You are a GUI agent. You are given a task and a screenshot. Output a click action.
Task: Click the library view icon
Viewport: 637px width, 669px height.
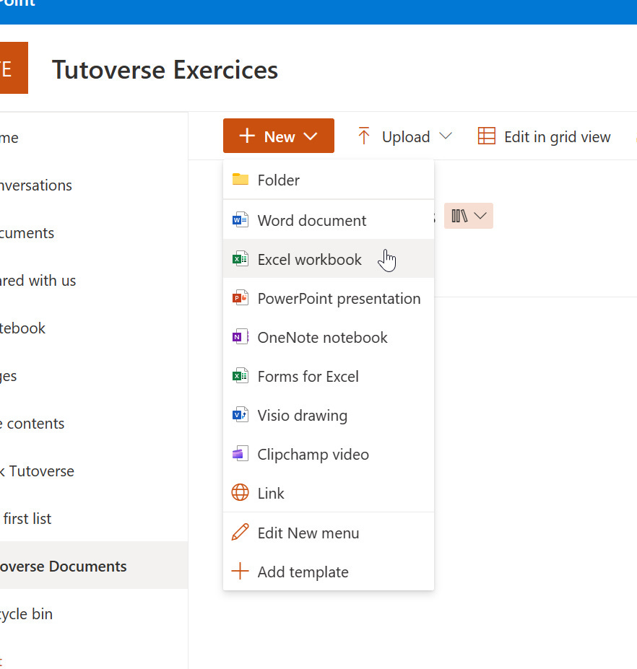click(x=459, y=216)
